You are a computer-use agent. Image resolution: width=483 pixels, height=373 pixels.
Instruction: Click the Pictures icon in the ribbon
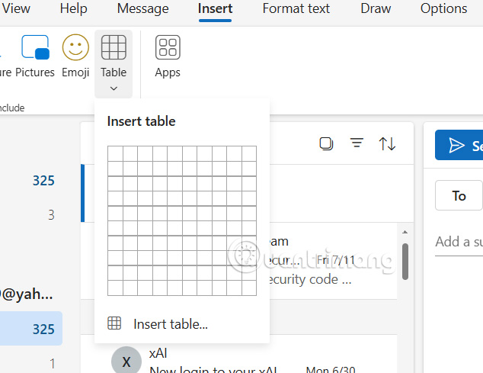click(x=35, y=48)
